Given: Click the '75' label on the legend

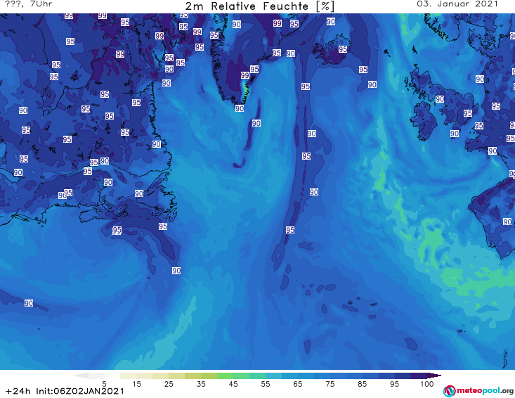Looking at the screenshot, I should pyautogui.click(x=330, y=384).
